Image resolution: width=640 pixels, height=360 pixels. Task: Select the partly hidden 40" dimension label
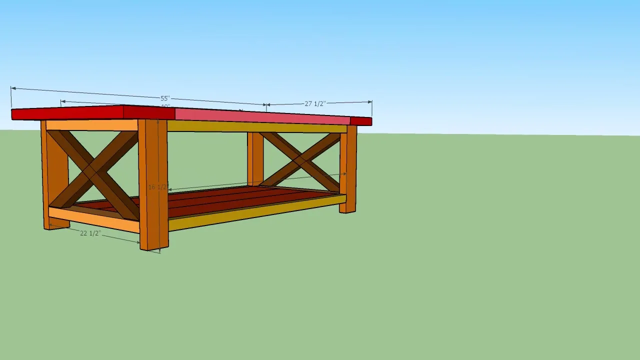pyautogui.click(x=165, y=106)
